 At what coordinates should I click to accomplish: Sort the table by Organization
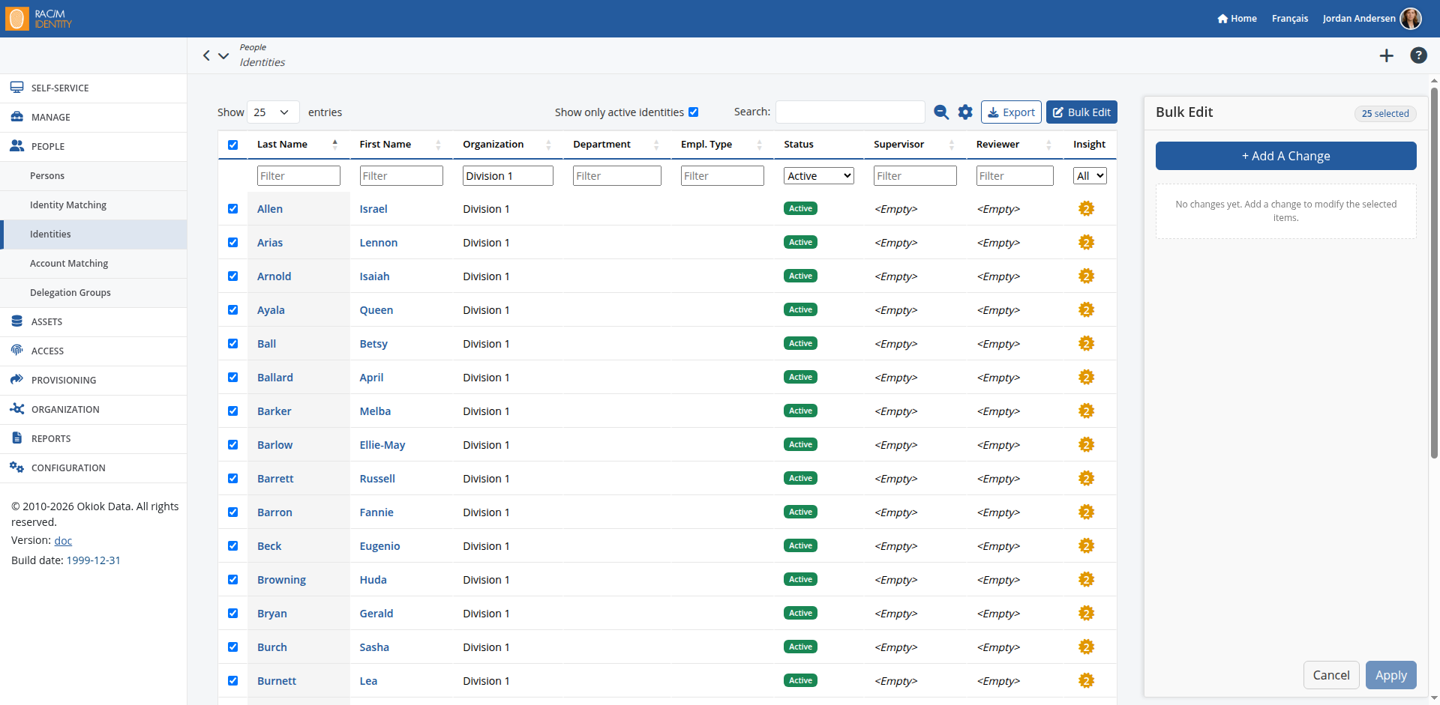[x=507, y=145]
